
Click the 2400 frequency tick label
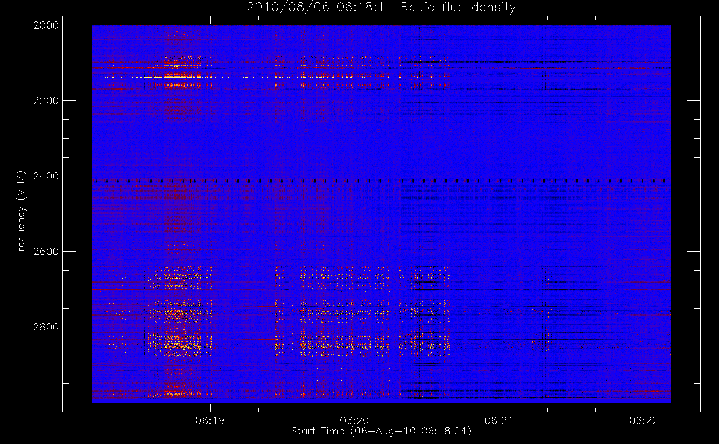pyautogui.click(x=46, y=176)
